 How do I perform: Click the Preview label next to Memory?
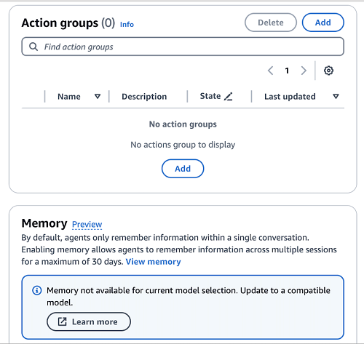point(87,225)
